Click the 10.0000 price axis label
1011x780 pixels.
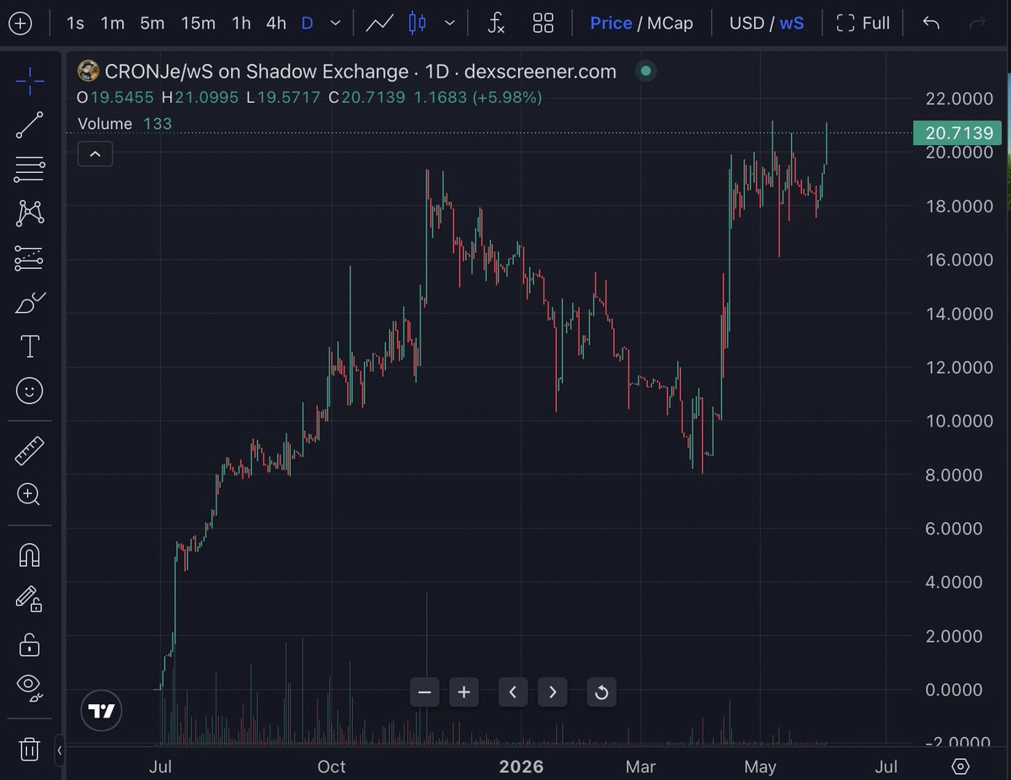pos(959,422)
